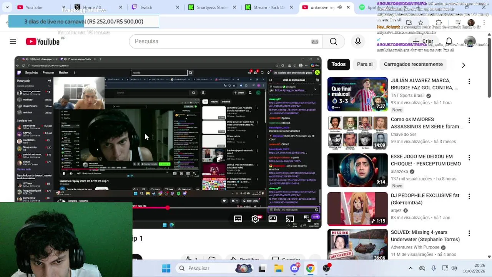Open options for Adventures With Purpose video
This screenshot has height=277, width=492.
pyautogui.click(x=469, y=233)
